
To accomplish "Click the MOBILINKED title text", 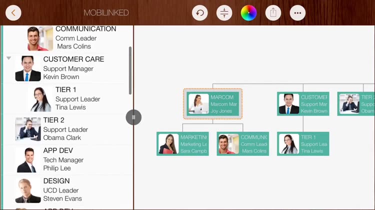I will coord(106,12).
